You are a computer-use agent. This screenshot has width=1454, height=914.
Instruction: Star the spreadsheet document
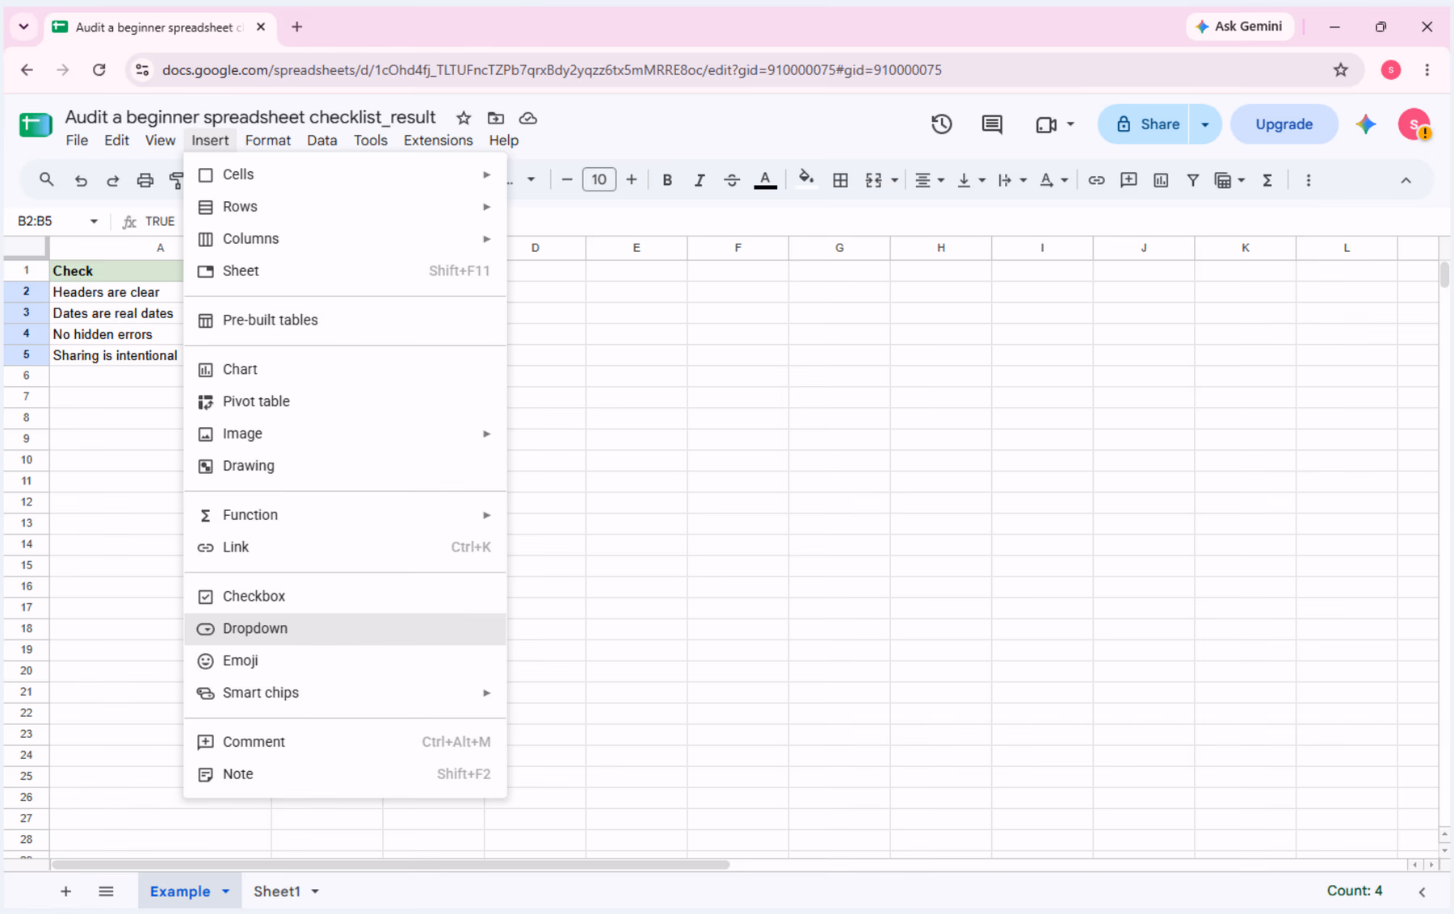(464, 118)
